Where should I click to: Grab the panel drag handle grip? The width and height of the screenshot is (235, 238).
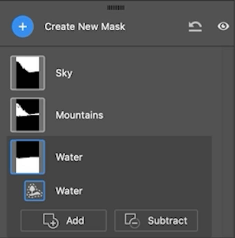click(116, 8)
